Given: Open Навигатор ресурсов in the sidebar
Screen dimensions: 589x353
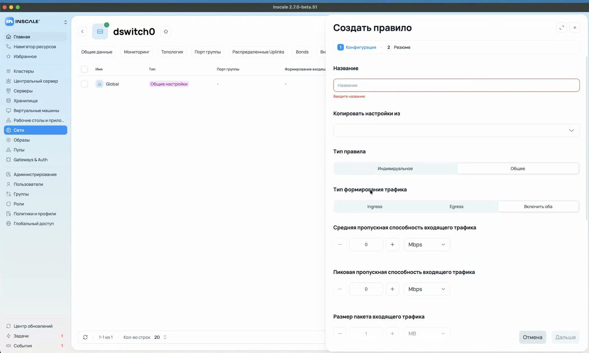Looking at the screenshot, I should pos(36,47).
